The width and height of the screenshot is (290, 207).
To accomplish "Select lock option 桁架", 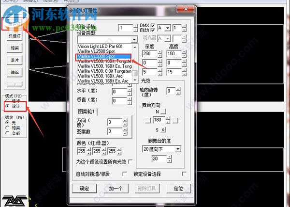I will pos(7,127).
